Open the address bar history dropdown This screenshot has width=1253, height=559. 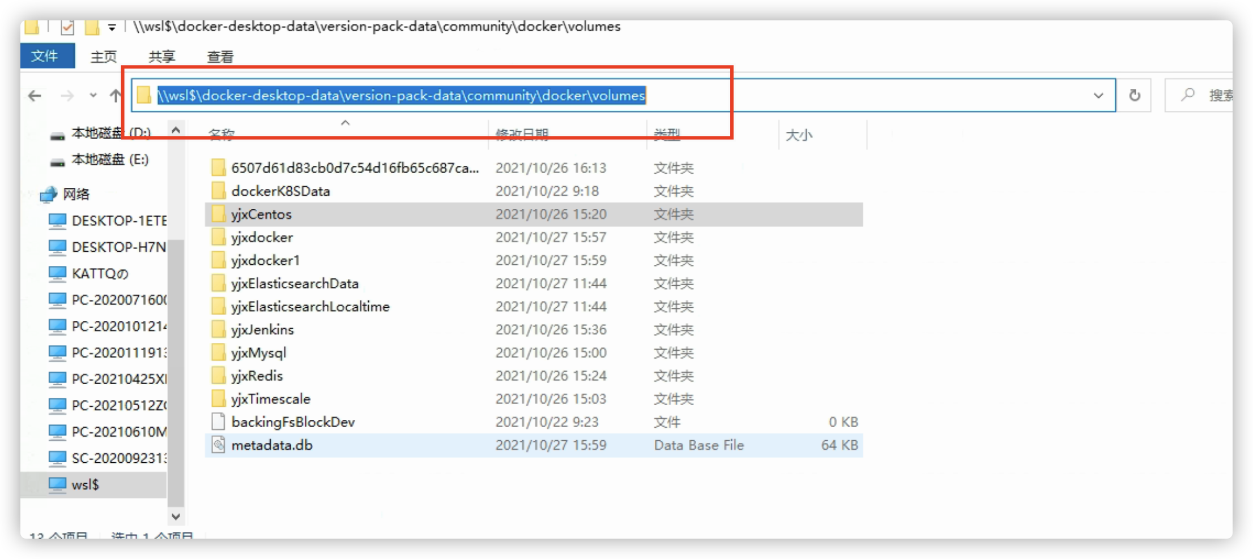1098,95
